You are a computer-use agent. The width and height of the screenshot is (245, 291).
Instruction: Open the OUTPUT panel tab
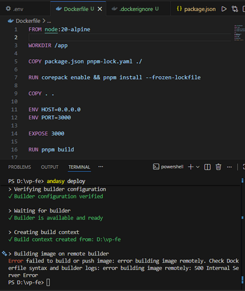[x=49, y=167]
